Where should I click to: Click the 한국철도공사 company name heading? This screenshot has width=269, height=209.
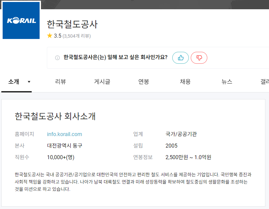[x=72, y=24]
